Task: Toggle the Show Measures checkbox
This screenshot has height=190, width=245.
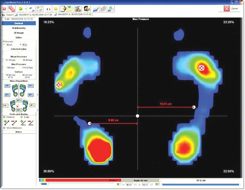Action: tap(4, 128)
